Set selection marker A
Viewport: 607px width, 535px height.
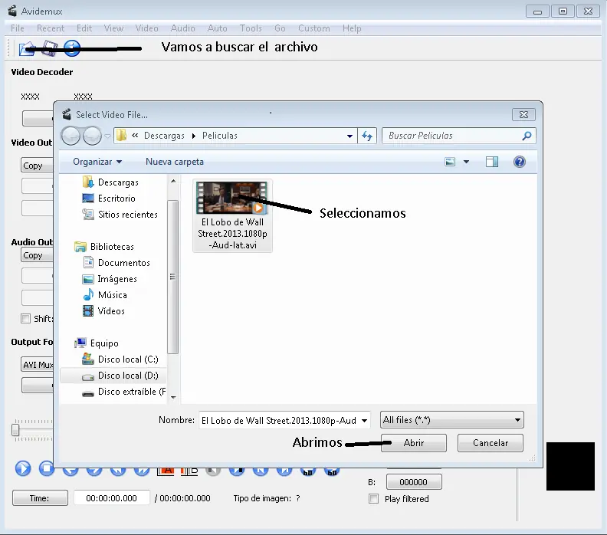(166, 471)
